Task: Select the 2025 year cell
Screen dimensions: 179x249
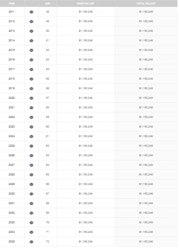Action: [11, 145]
